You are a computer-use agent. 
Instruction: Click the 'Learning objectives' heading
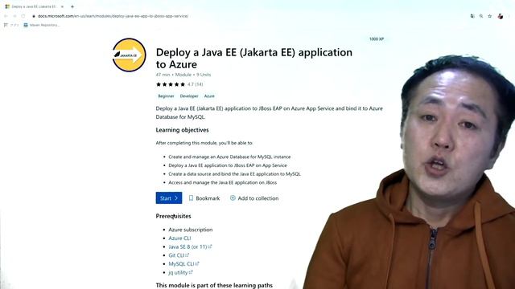pyautogui.click(x=183, y=130)
